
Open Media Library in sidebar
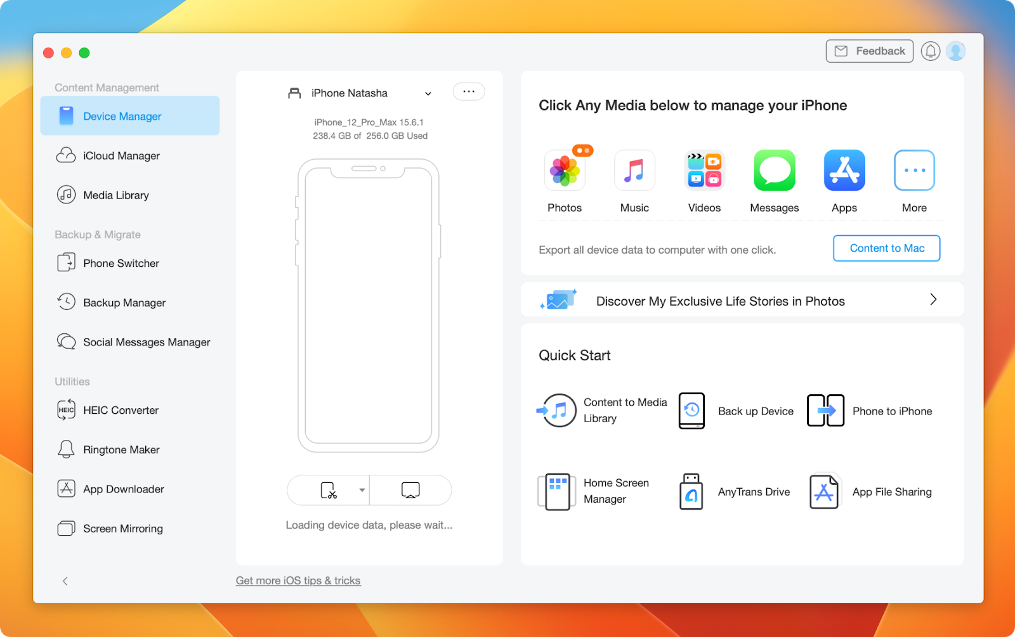point(130,195)
